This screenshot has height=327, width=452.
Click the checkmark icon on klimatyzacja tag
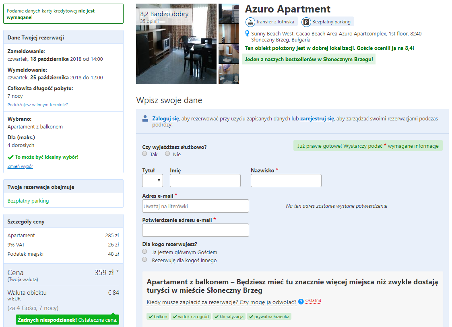coord(216,317)
